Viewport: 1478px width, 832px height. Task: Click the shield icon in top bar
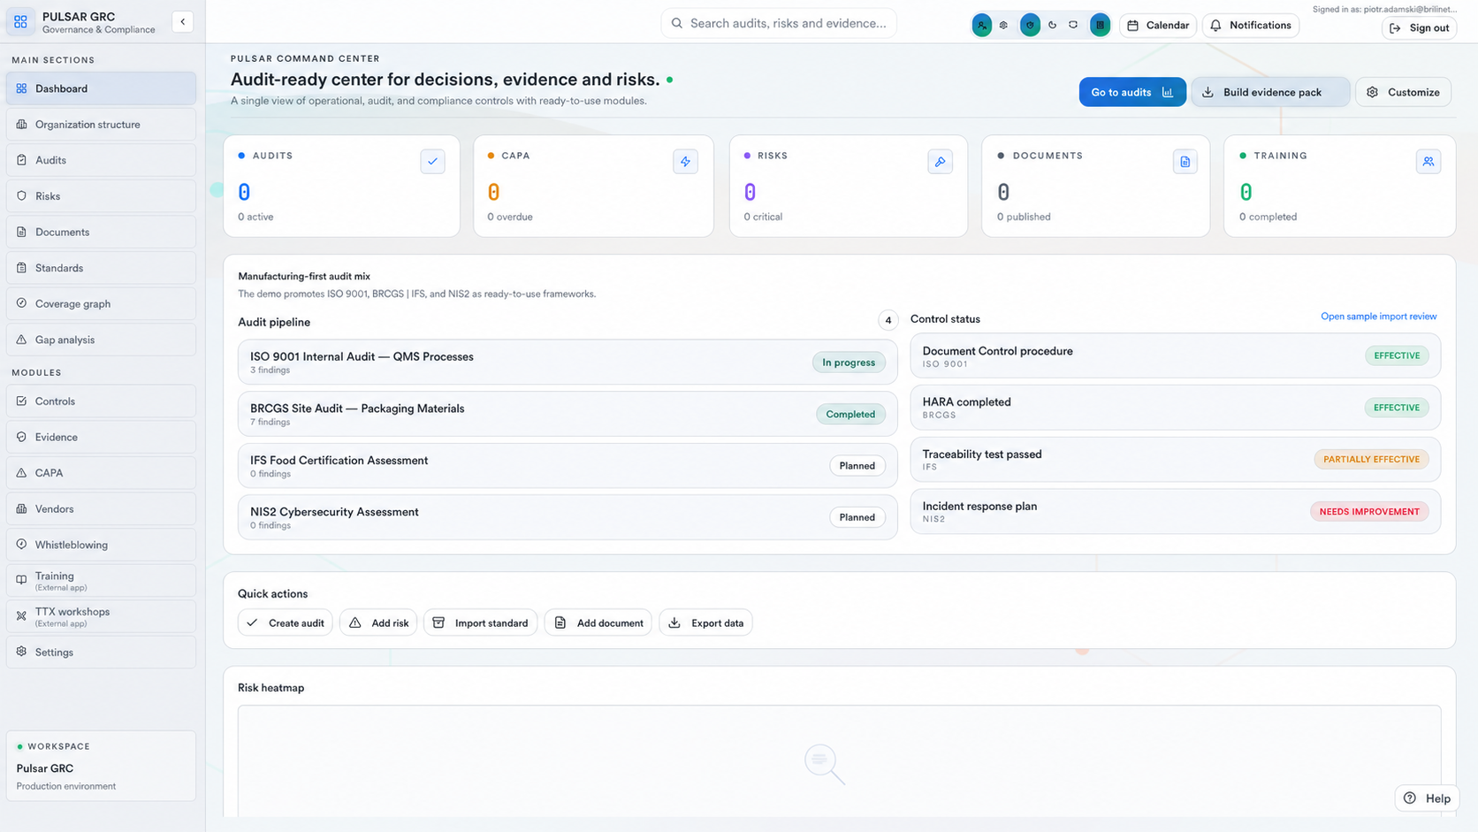pos(1030,25)
